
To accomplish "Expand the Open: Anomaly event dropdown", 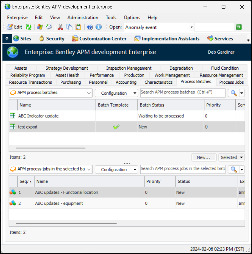I will point(192,27).
